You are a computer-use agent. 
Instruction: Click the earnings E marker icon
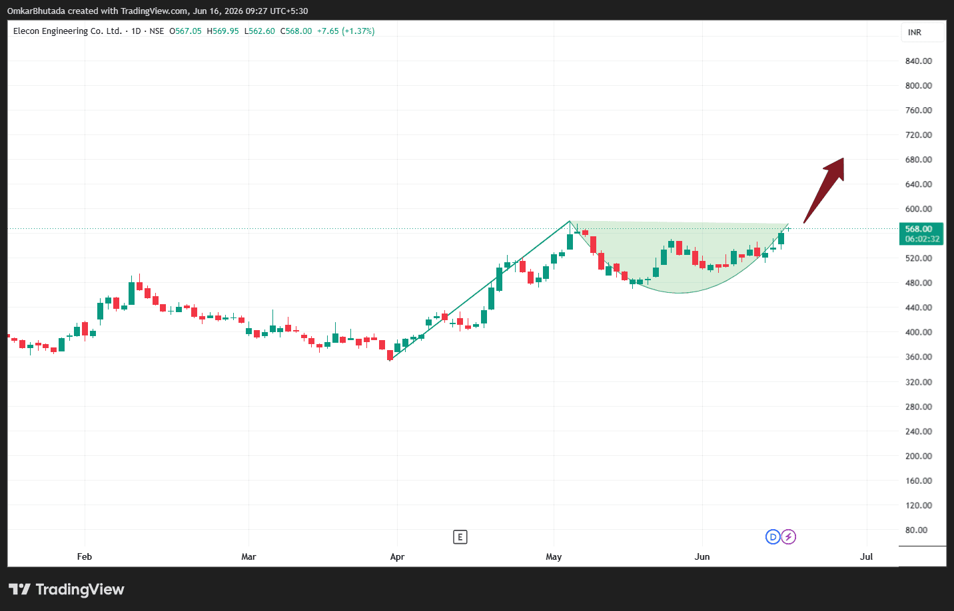(460, 537)
